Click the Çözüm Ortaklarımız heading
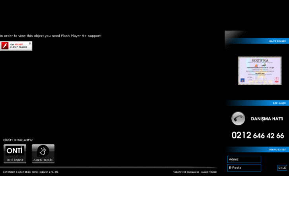 pos(18,140)
